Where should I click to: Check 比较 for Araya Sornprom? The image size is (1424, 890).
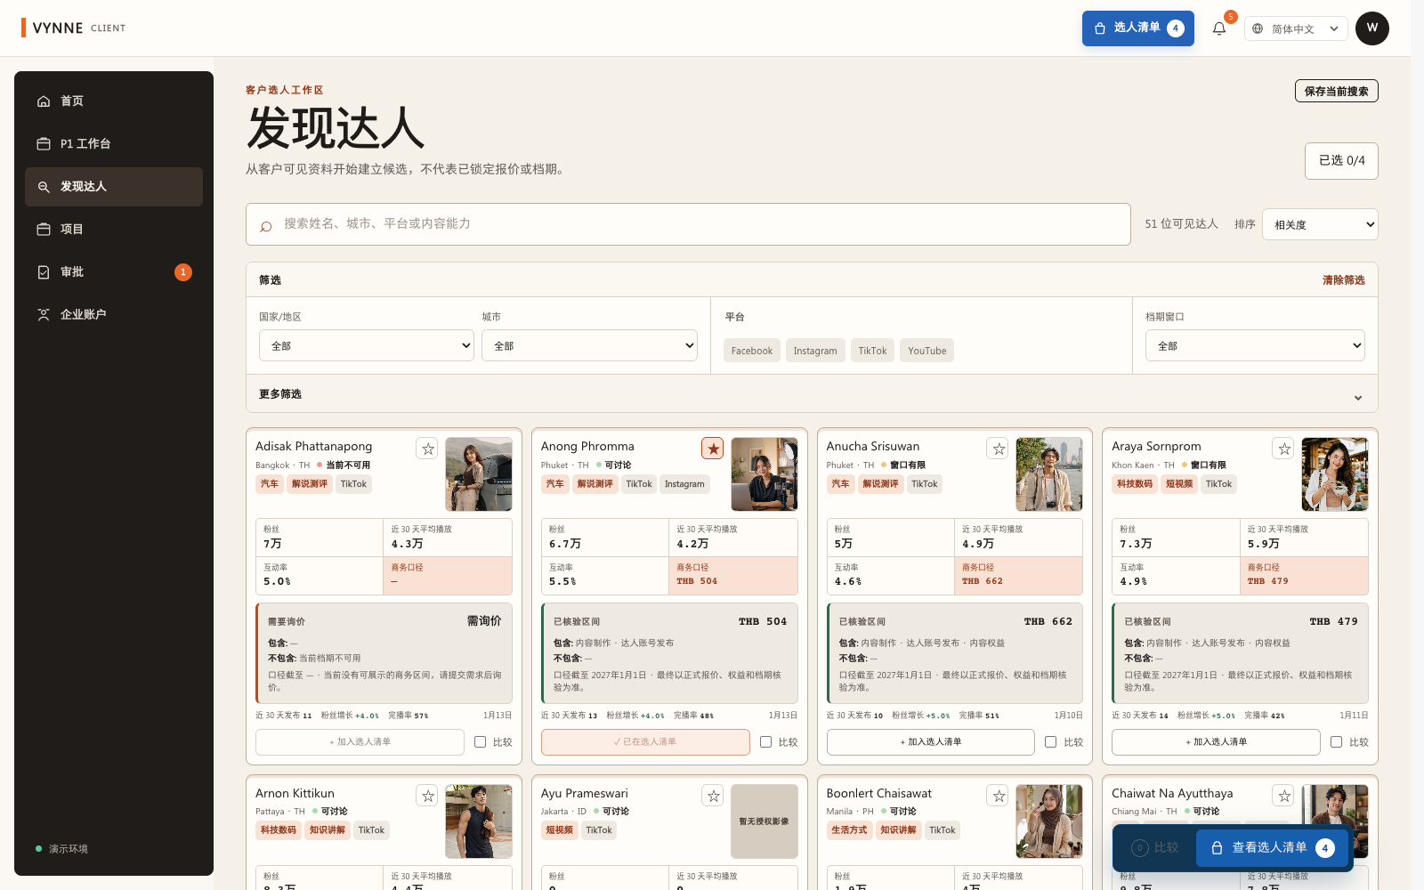1337,741
